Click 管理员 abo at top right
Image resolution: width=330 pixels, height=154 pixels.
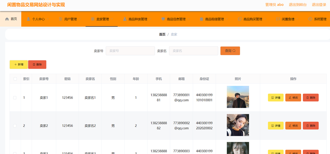(274, 5)
